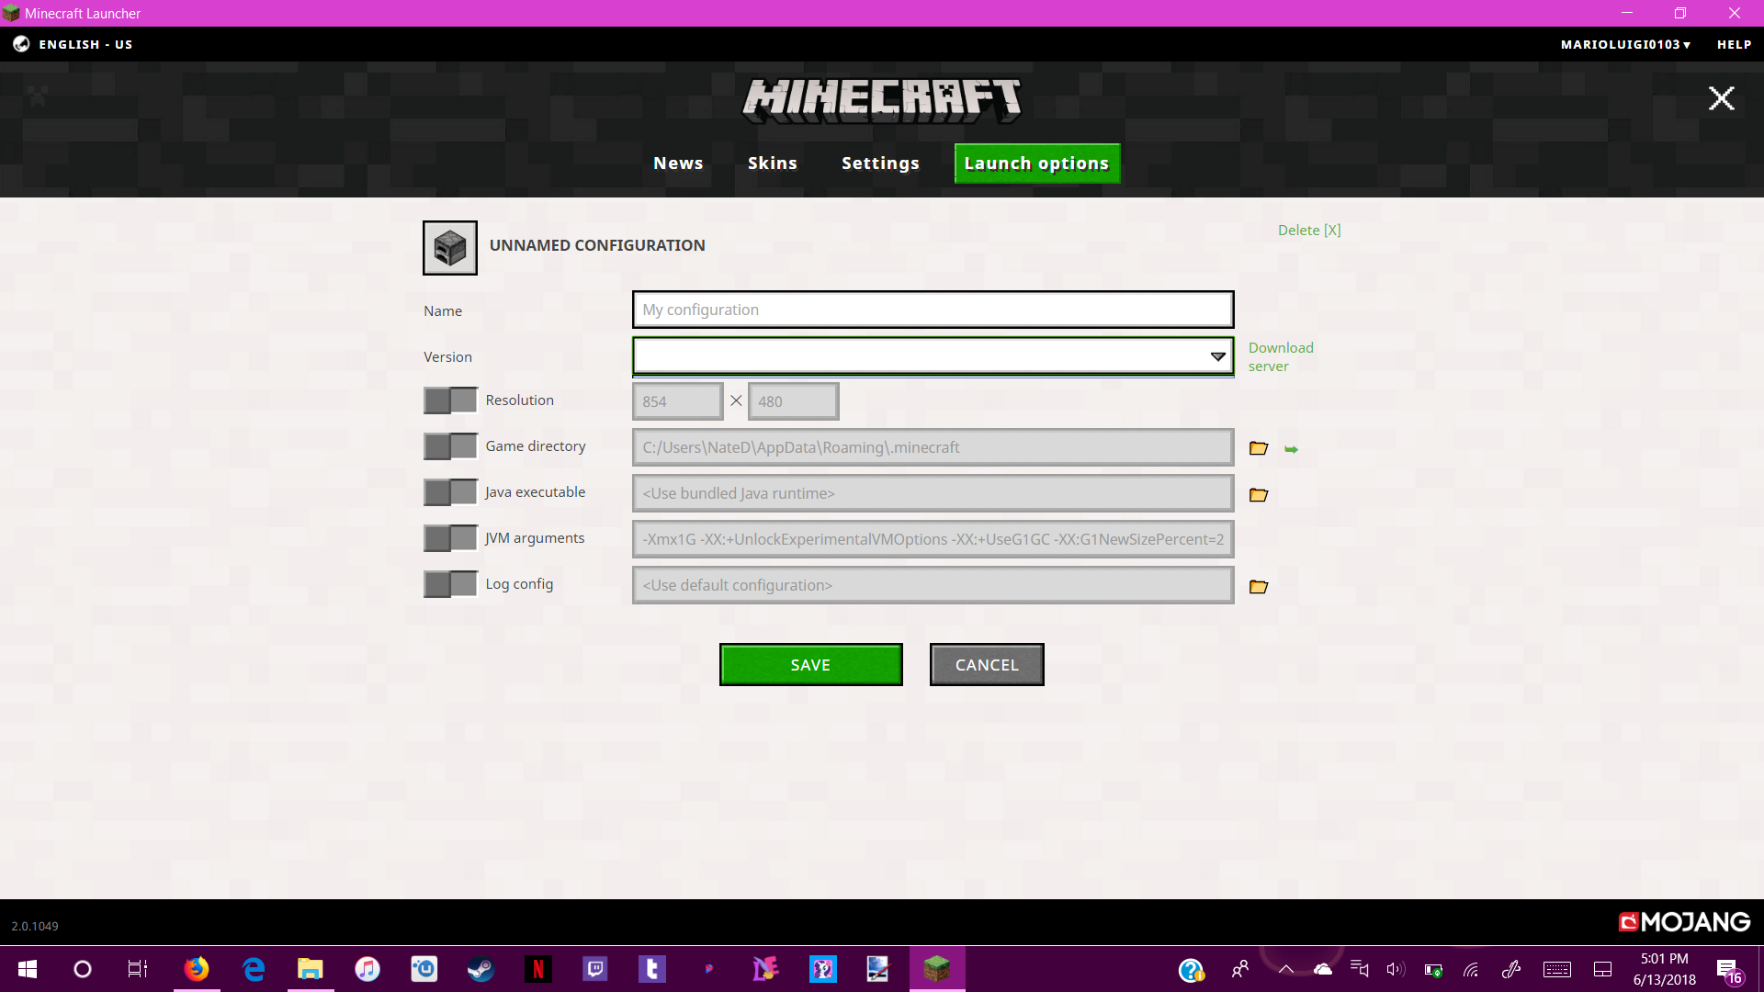
Task: Expand the Version dropdown
Action: (x=933, y=356)
